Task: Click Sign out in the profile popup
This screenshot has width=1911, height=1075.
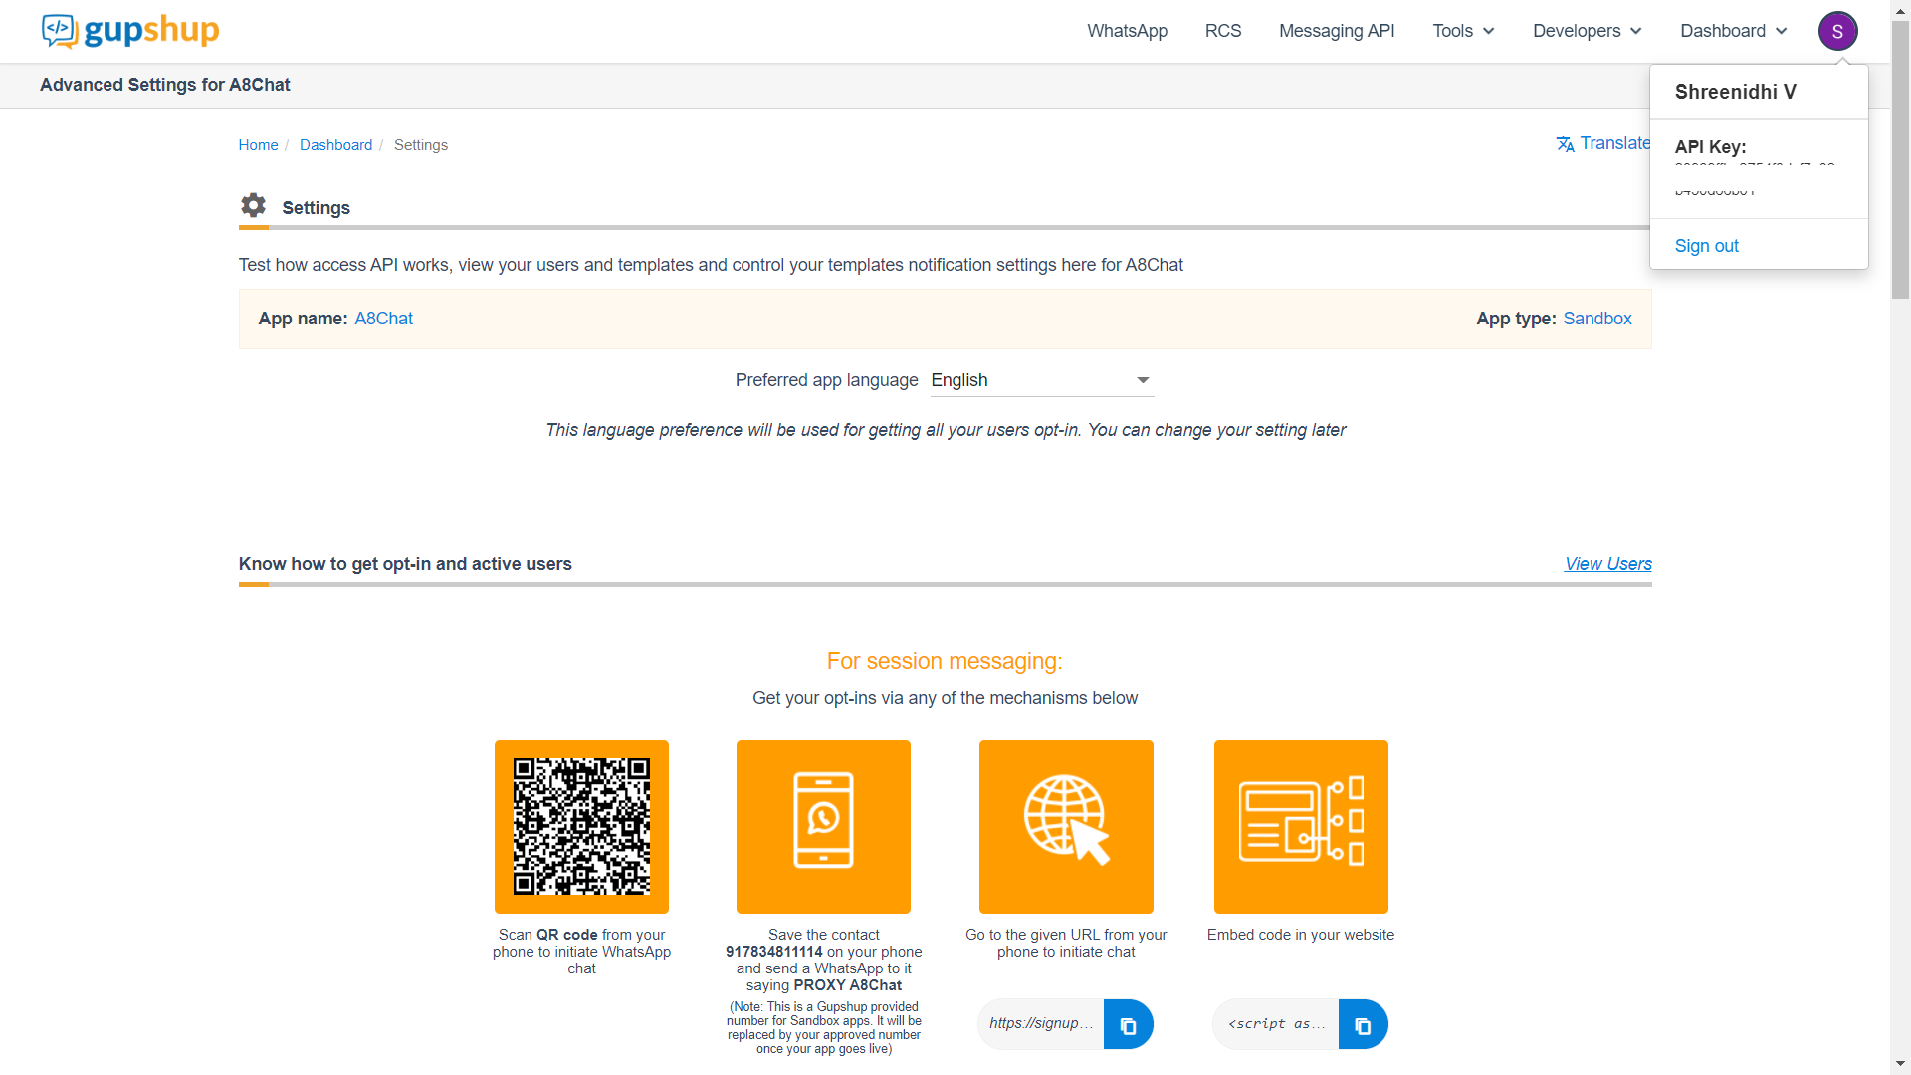Action: [1706, 246]
